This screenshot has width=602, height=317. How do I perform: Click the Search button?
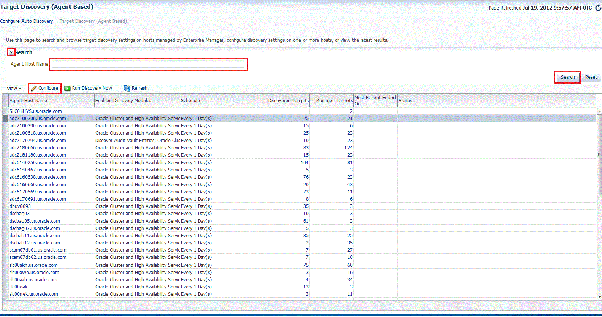pos(568,77)
